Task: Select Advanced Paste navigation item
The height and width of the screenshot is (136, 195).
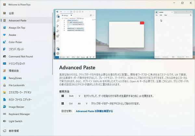Action: click(x=27, y=20)
